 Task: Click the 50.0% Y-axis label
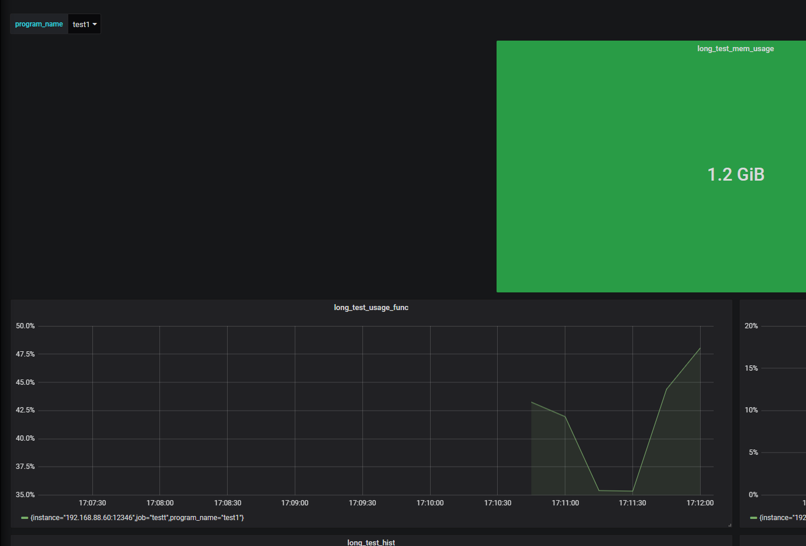coord(25,326)
